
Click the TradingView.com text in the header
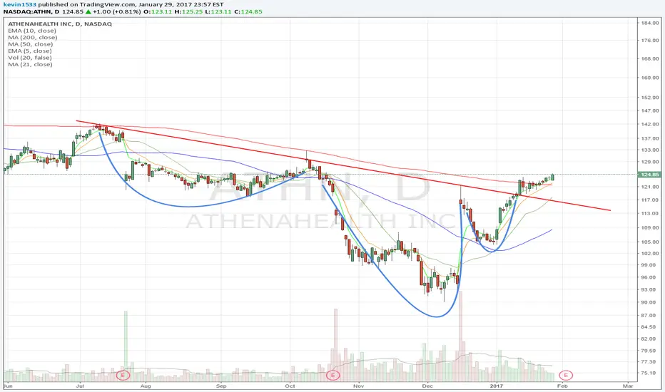pyautogui.click(x=106, y=4)
